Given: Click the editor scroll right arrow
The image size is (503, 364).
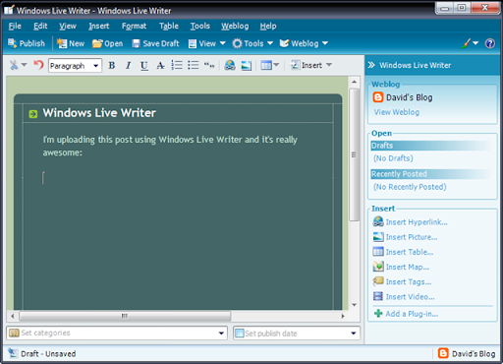Looking at the screenshot, I should (x=343, y=316).
